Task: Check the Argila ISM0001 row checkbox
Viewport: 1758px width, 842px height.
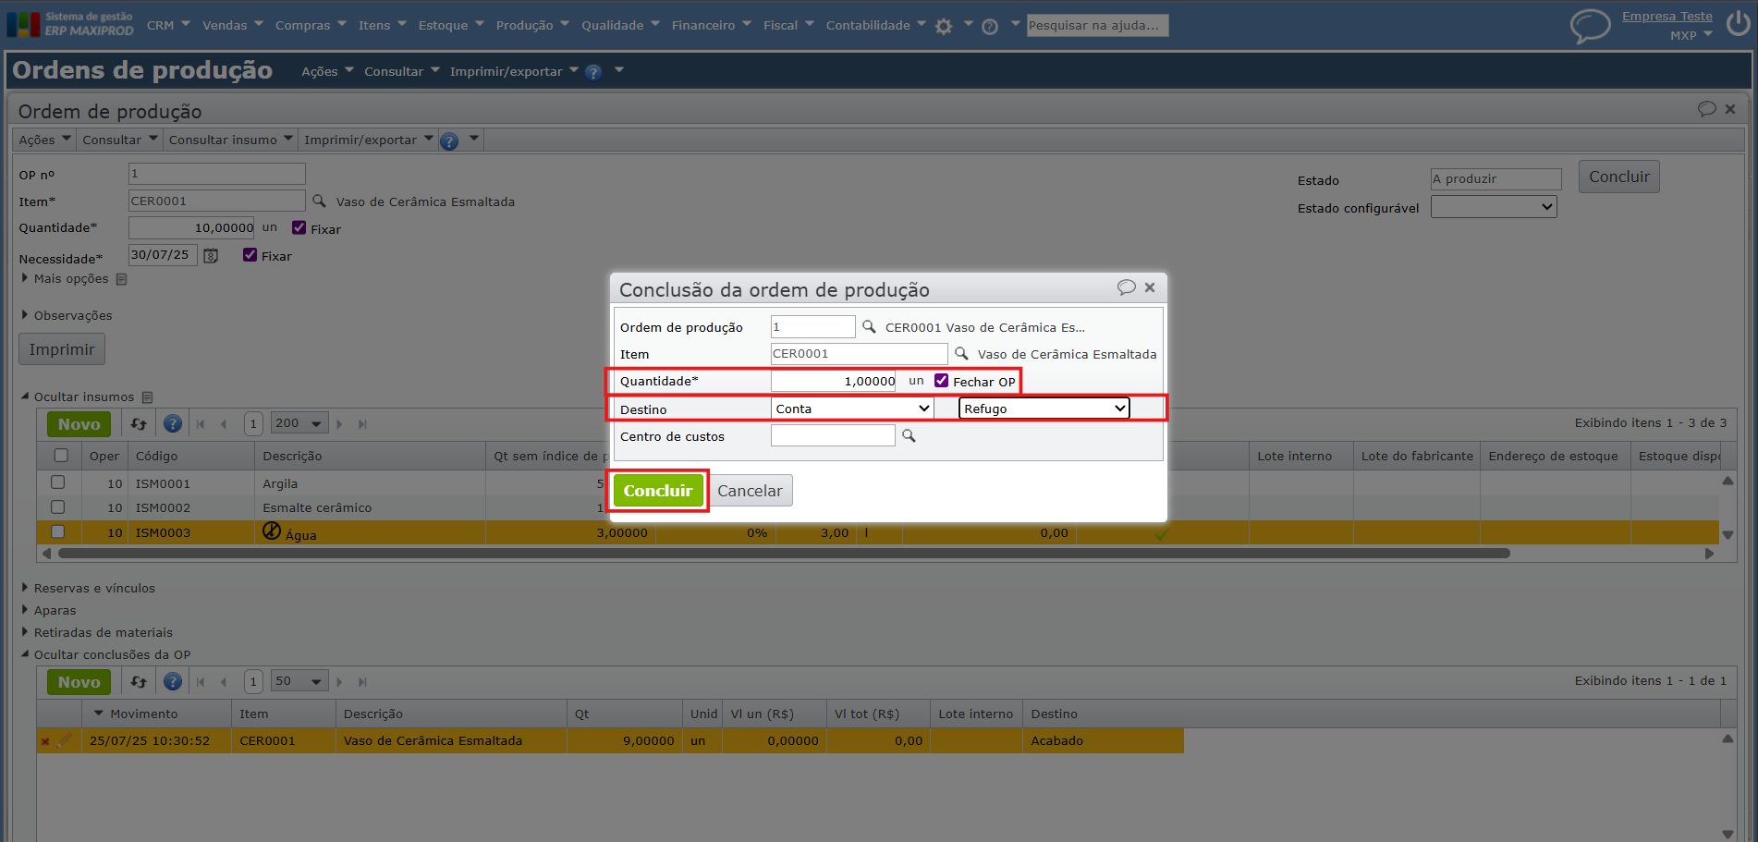Action: click(57, 482)
